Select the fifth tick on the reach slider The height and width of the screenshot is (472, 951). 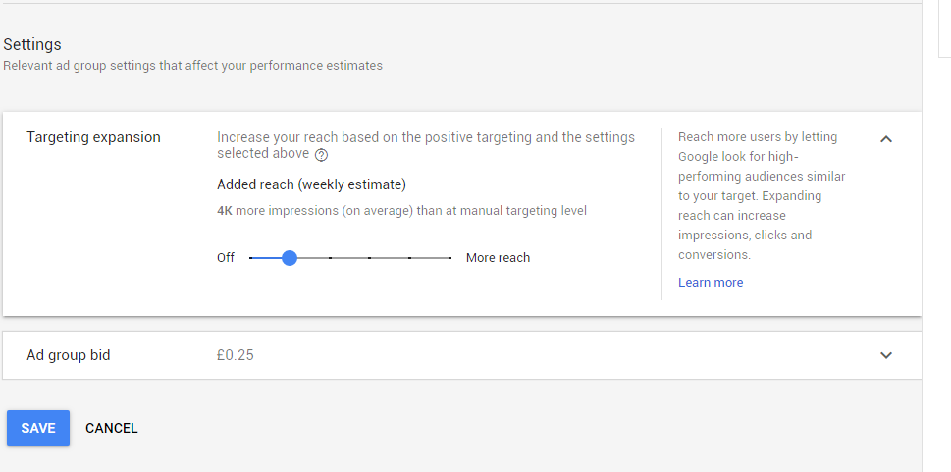point(409,258)
